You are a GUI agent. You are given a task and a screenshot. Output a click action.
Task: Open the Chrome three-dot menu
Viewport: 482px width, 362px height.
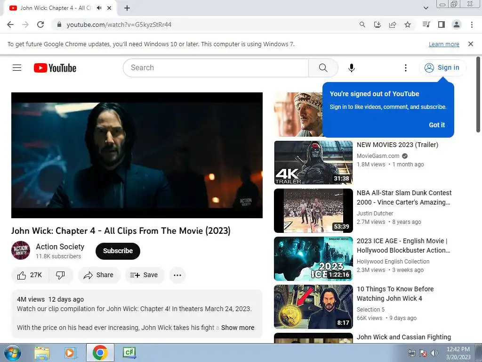click(472, 25)
